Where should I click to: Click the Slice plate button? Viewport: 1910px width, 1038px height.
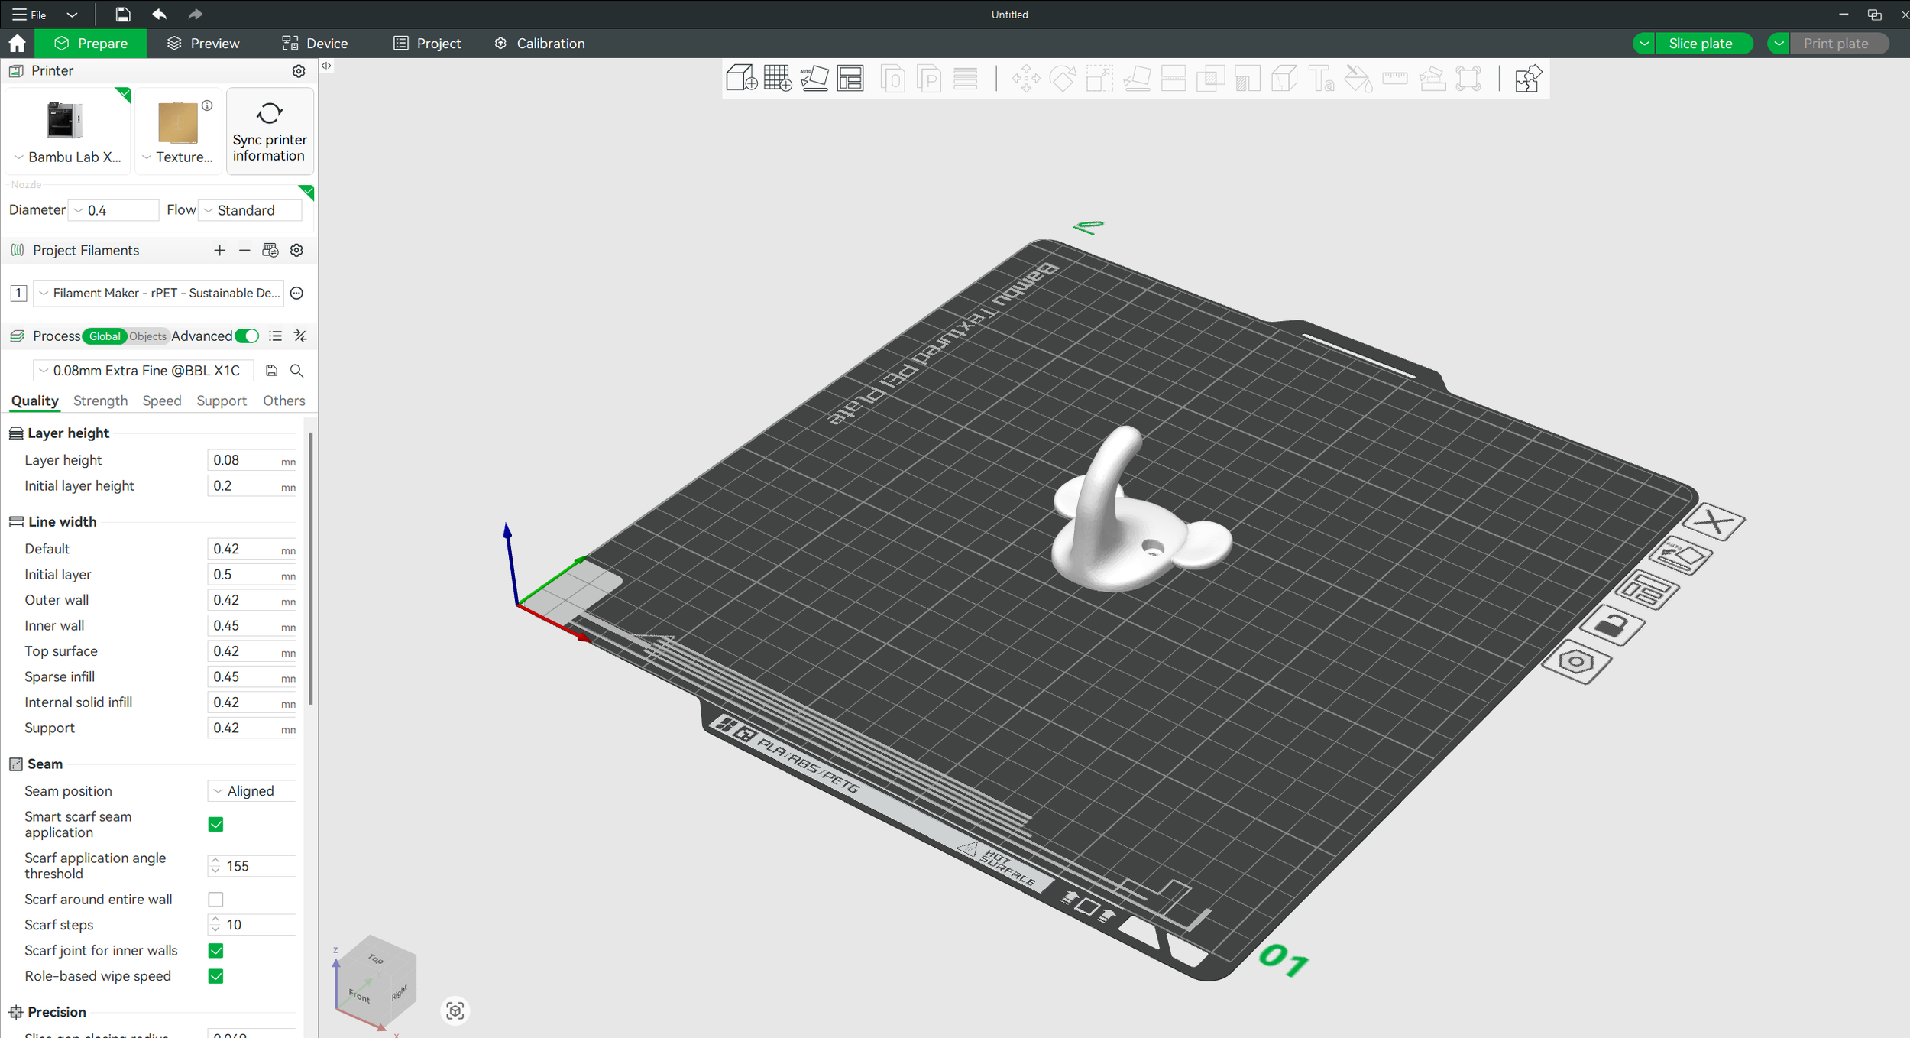point(1701,44)
